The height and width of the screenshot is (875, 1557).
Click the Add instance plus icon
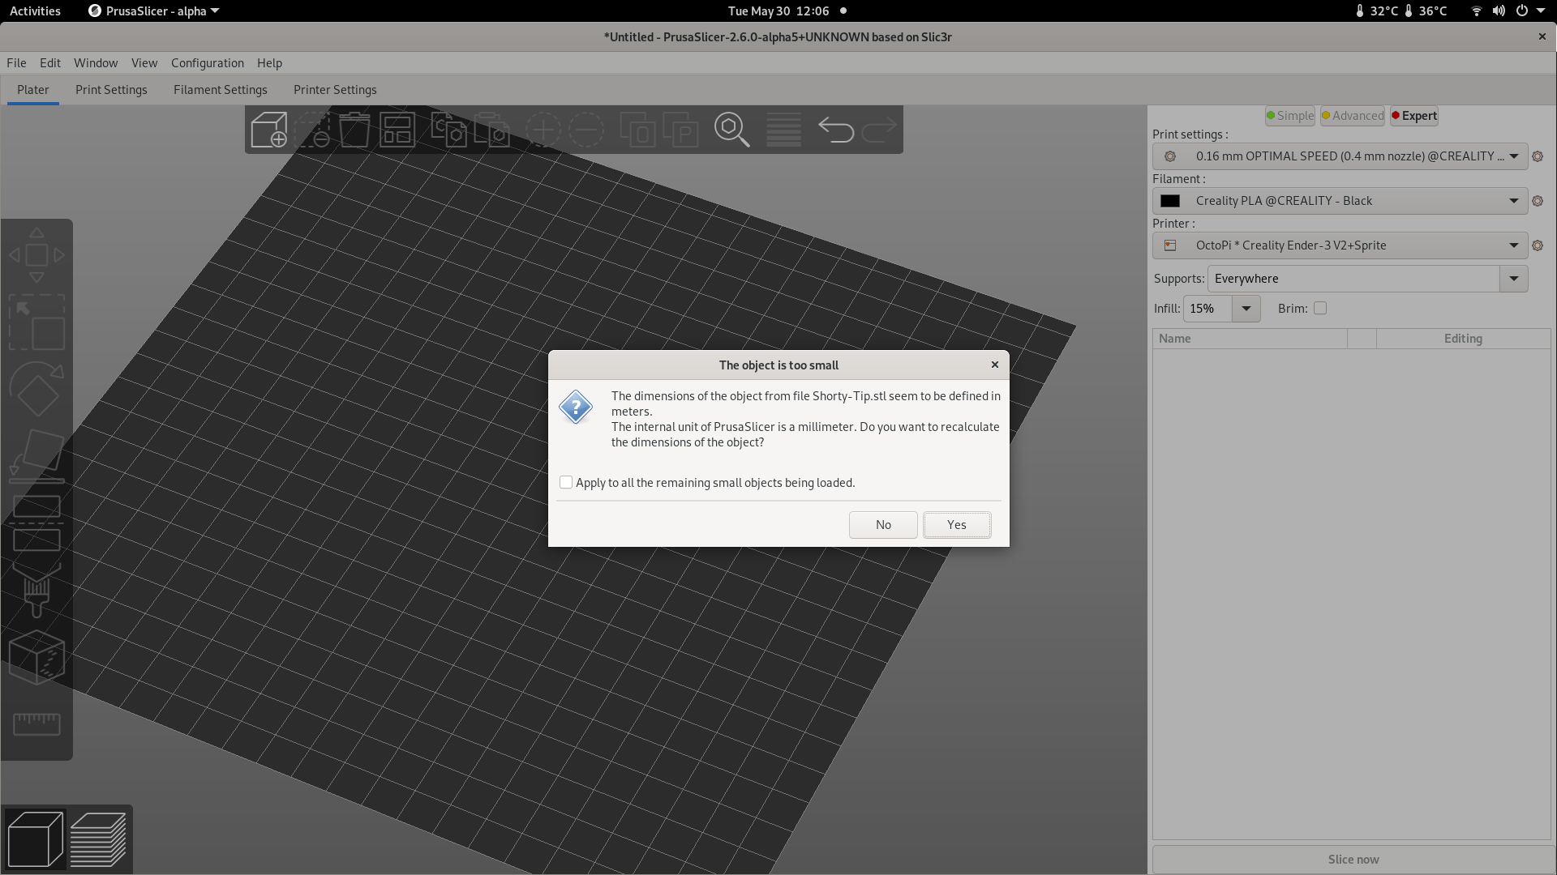543,130
